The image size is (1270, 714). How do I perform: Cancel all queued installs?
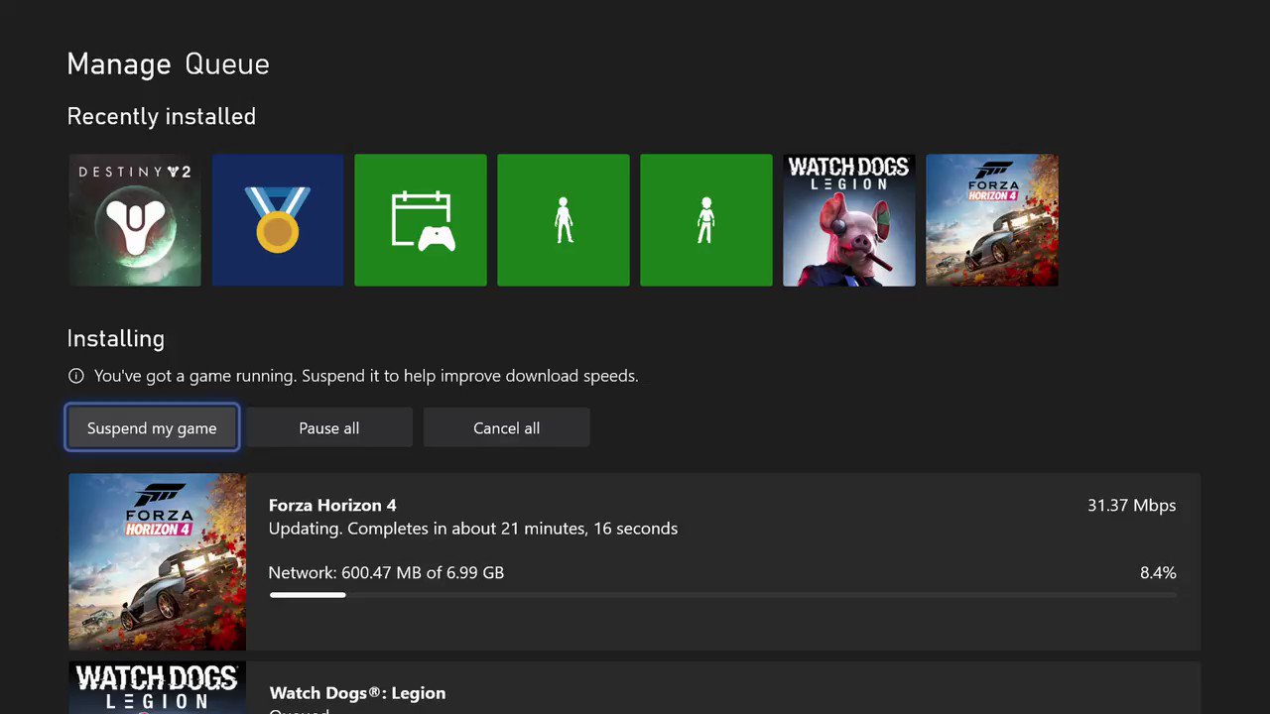tap(507, 427)
